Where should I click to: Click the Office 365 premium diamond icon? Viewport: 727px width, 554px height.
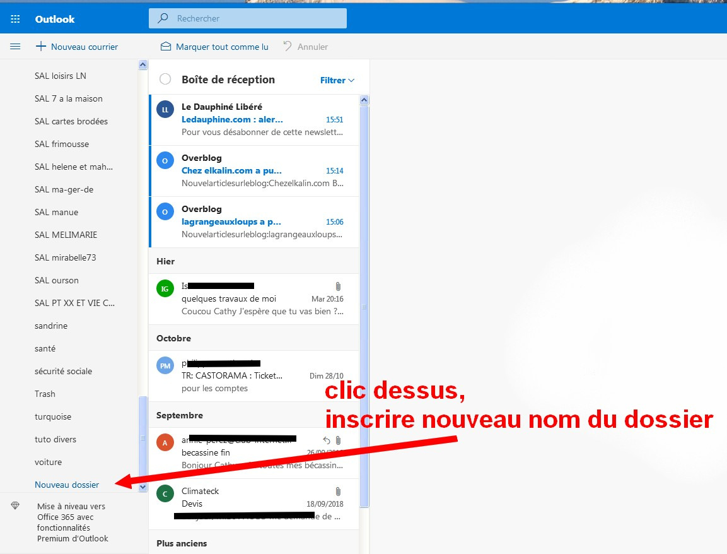coord(15,506)
